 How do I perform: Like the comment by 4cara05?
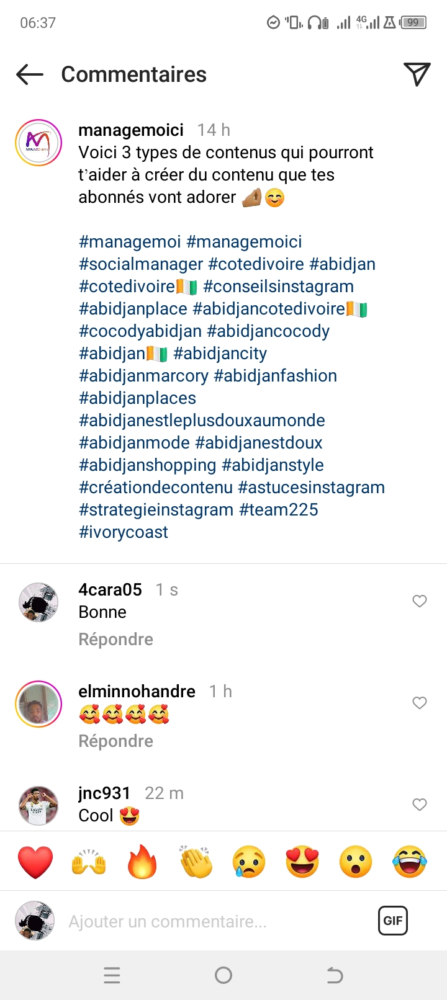coord(420,601)
